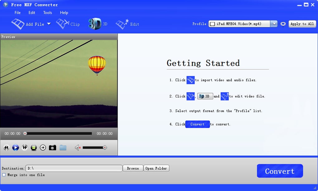Click the window resize grip
This screenshot has height=191, width=318.
(315, 188)
